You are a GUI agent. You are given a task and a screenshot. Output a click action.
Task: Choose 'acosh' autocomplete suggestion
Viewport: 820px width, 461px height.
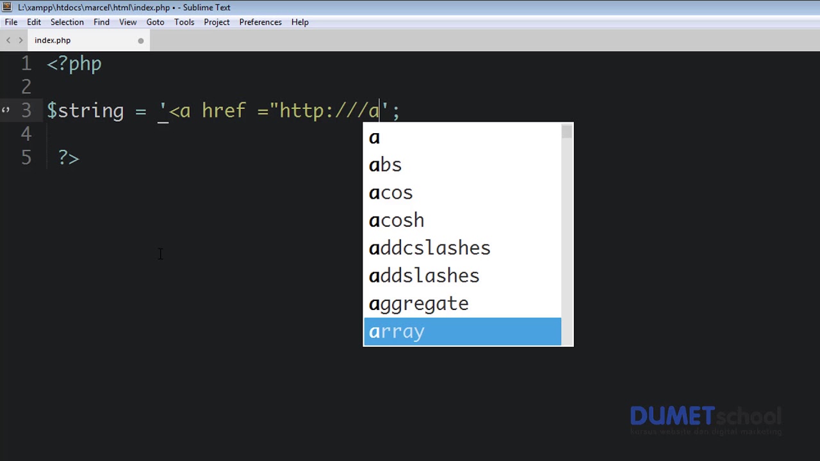(x=462, y=220)
